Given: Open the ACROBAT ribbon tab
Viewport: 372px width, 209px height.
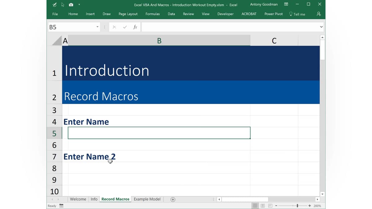Looking at the screenshot, I should (249, 14).
